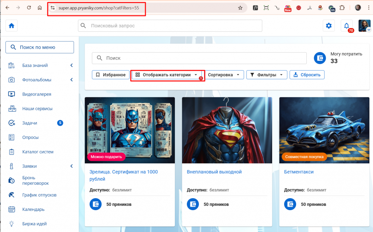Reload the page in the browser
Viewport: 373px width, 232px height.
(29, 8)
